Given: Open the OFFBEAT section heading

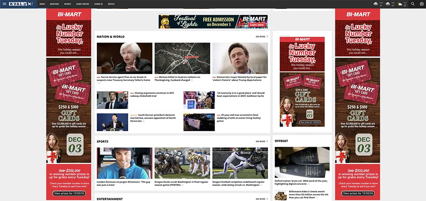Looking at the screenshot, I should (281, 141).
